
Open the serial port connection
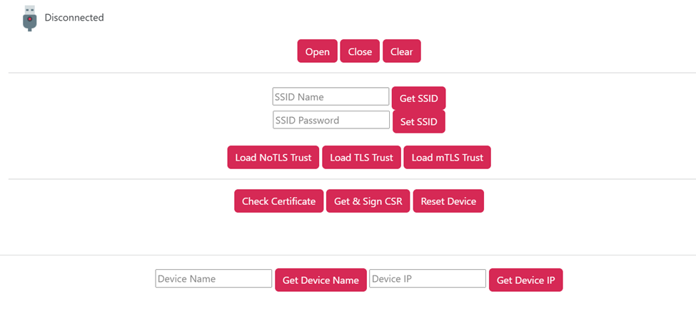[318, 51]
